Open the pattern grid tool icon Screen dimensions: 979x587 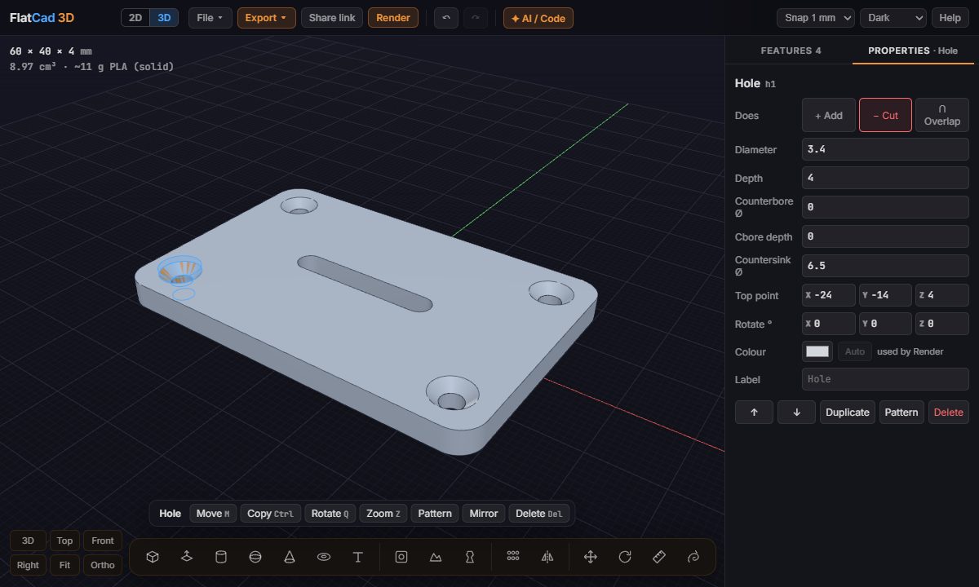click(513, 557)
